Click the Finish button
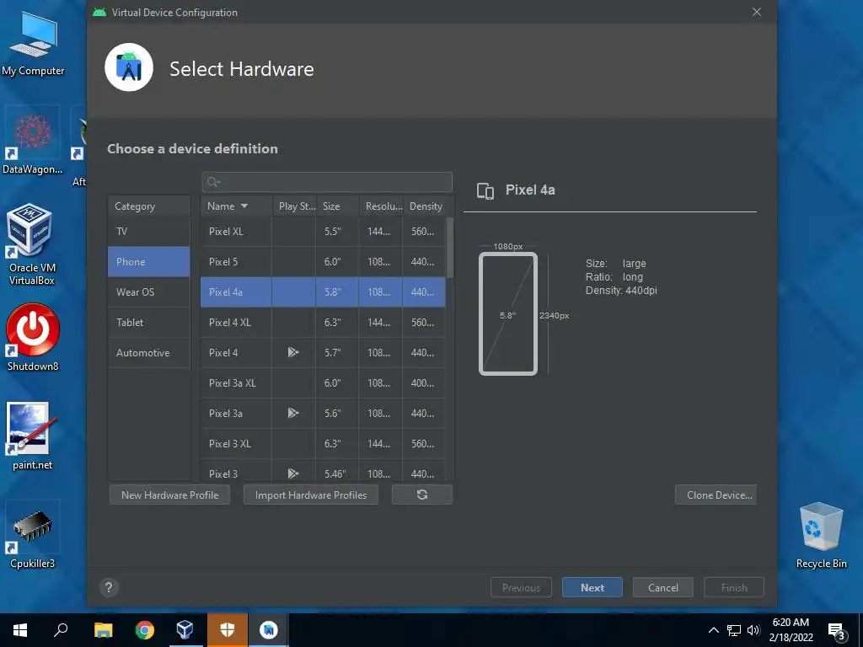The image size is (863, 647). point(734,587)
